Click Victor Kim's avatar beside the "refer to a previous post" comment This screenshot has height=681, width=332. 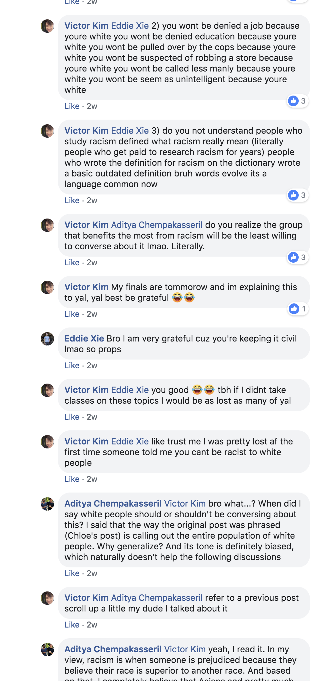coord(47,598)
